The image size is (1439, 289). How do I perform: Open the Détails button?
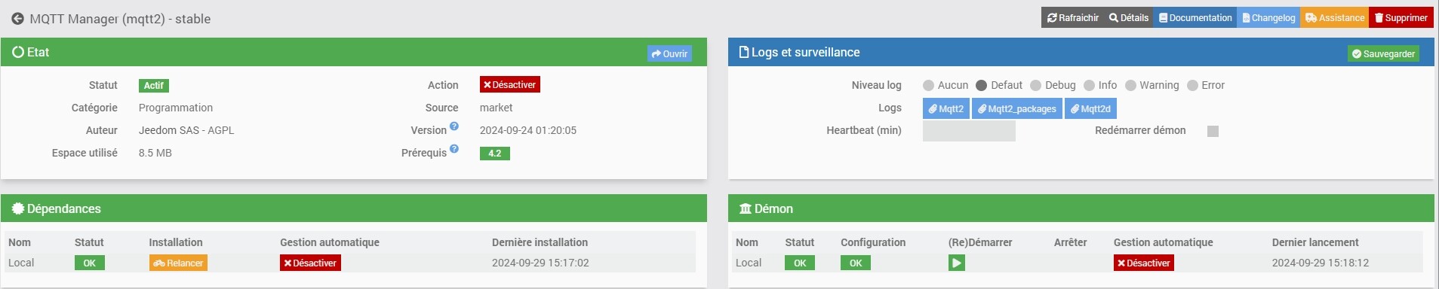(1128, 18)
